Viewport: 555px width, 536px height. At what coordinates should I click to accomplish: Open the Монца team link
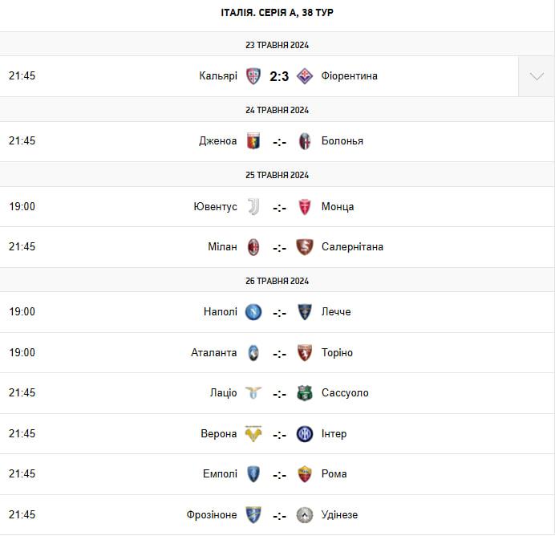(x=338, y=206)
